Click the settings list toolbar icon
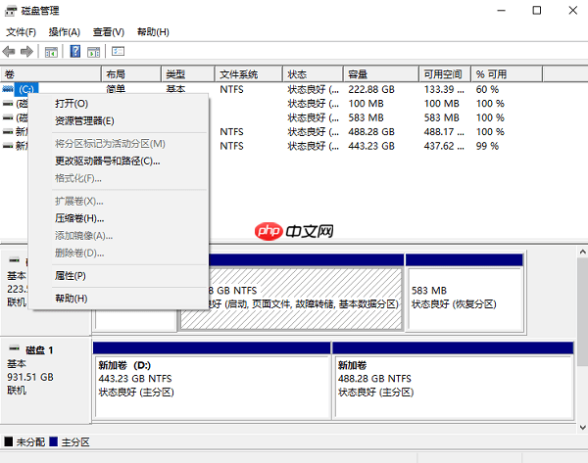This screenshot has height=463, width=588. coord(118,51)
